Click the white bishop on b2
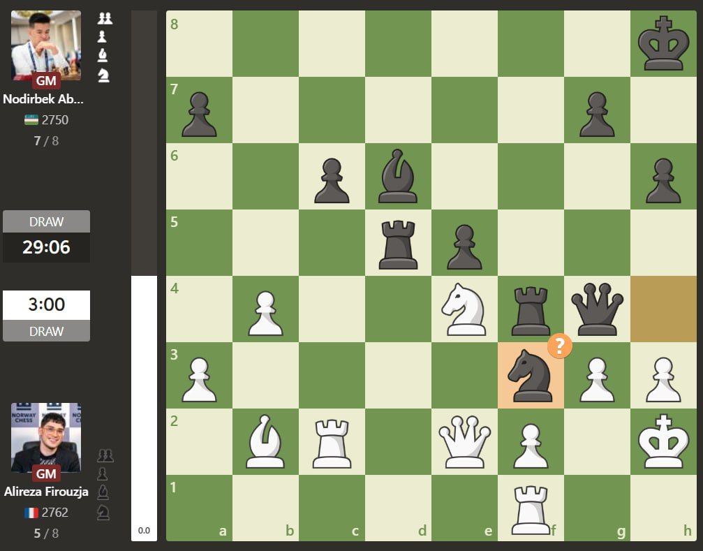The height and width of the screenshot is (551, 703). (265, 442)
